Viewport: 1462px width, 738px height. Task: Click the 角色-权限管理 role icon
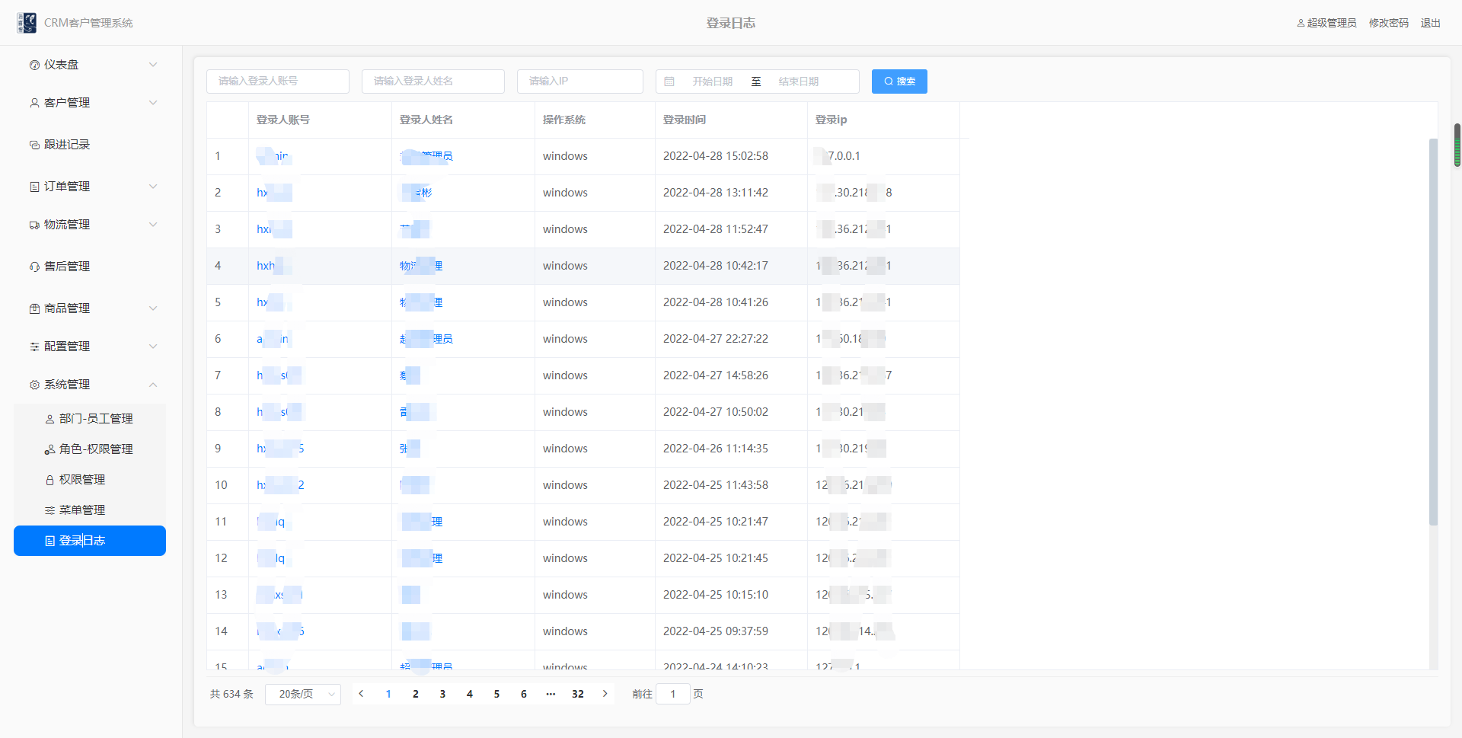tap(49, 449)
